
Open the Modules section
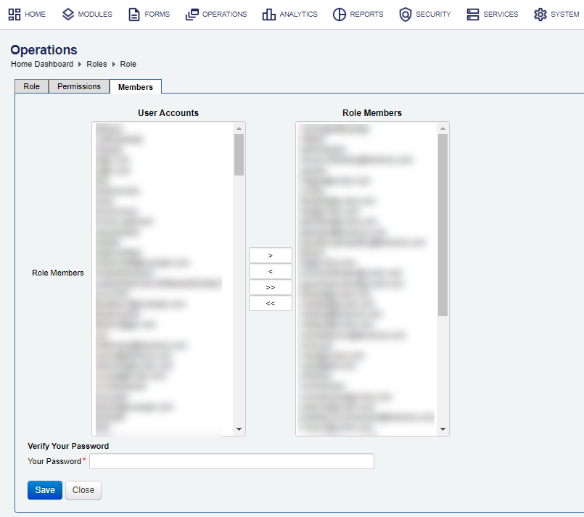click(x=86, y=14)
